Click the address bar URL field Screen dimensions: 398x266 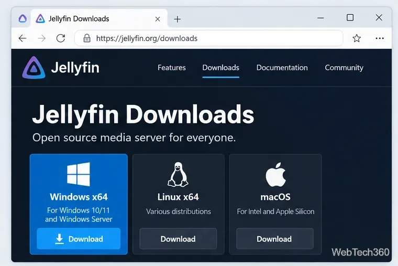pos(208,38)
